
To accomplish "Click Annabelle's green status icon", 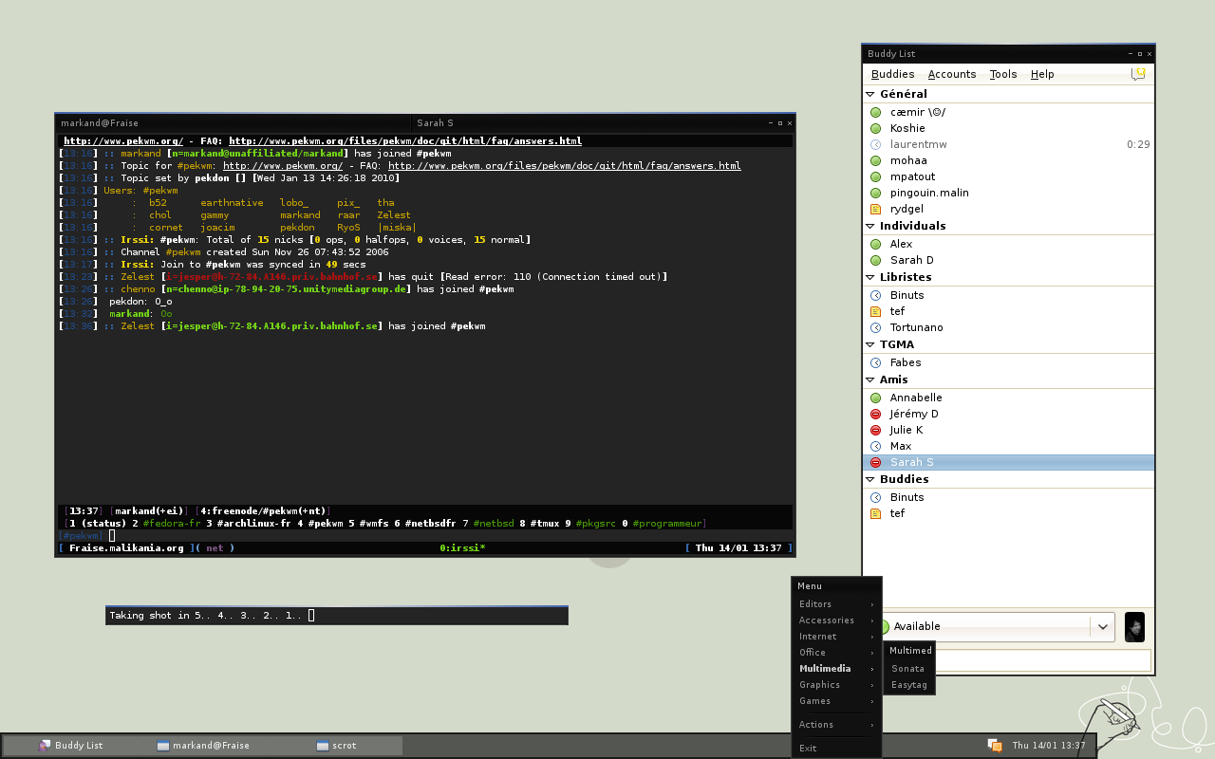I will 875,398.
